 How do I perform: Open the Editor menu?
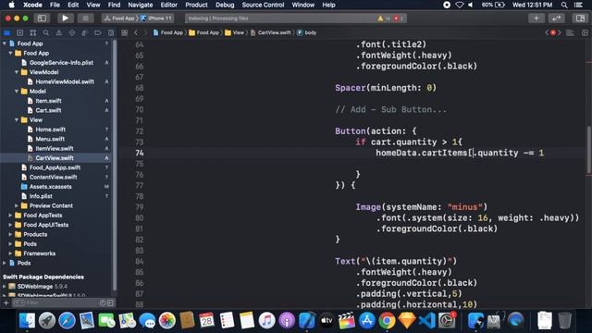(168, 5)
